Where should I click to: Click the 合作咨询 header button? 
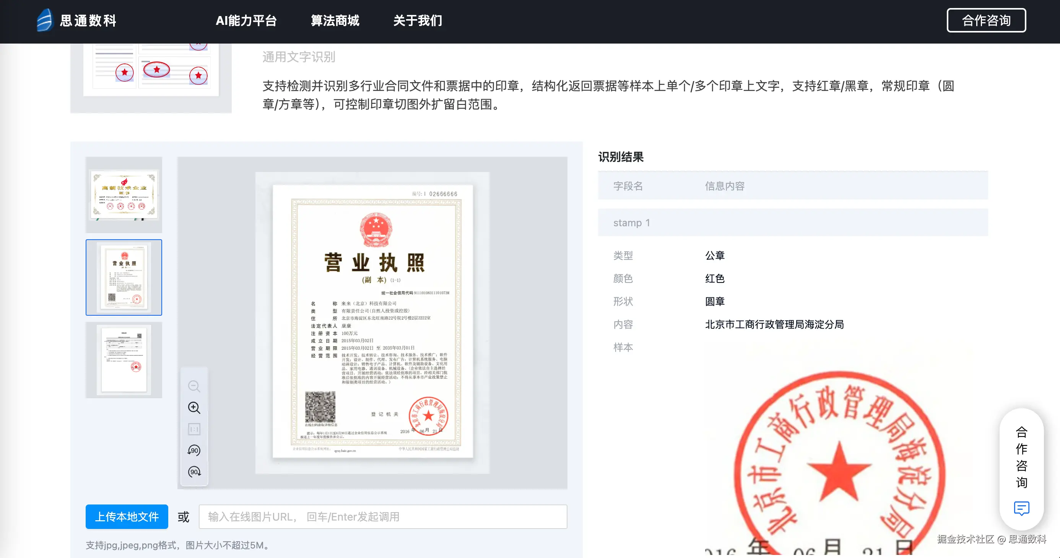tap(986, 21)
